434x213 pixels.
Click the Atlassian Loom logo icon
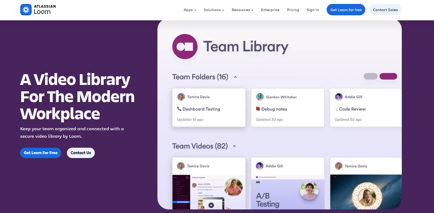26,10
